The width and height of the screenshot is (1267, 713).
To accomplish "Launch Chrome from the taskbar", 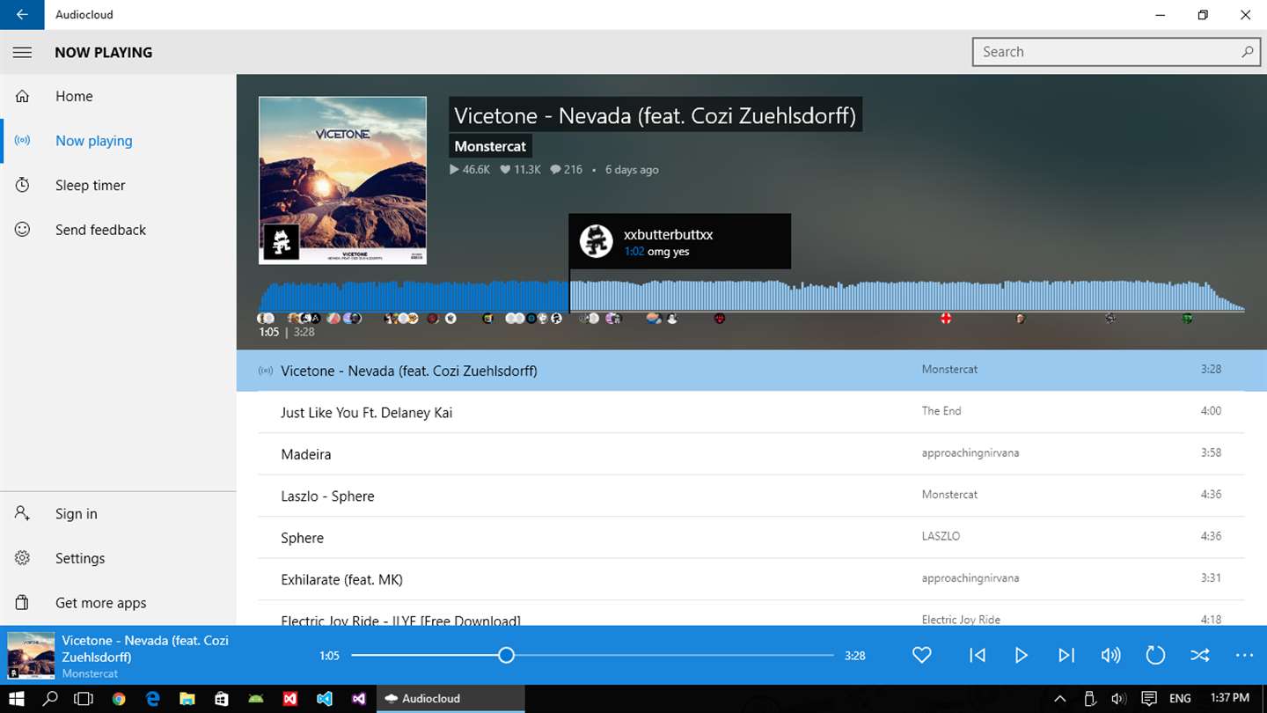I will point(119,699).
